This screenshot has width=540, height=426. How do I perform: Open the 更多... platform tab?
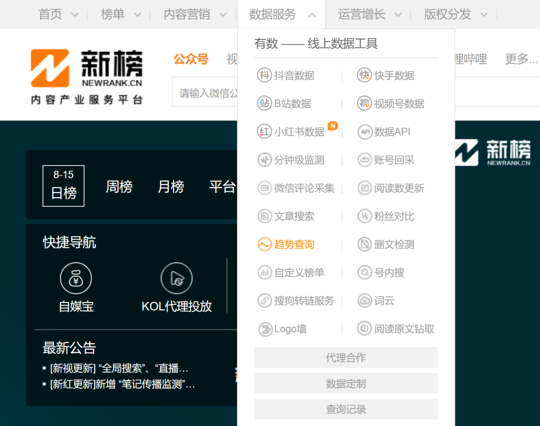(x=521, y=59)
